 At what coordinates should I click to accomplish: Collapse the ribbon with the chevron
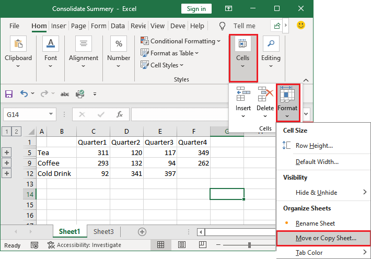[306, 80]
